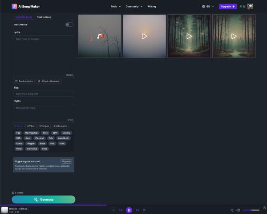267x214 pixels.
Task: Open the EN language selector
Action: 208,7
